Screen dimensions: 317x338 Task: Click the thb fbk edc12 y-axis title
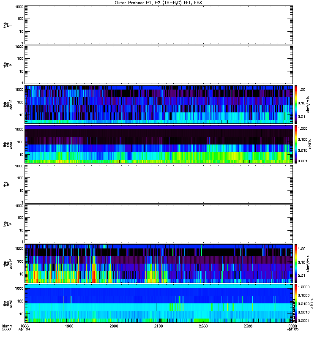[8, 104]
